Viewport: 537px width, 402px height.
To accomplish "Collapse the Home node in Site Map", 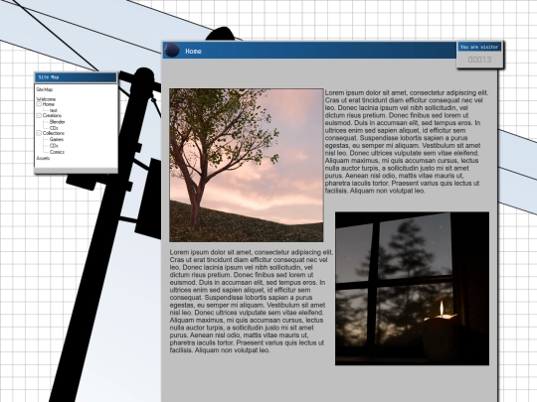I will 39,104.
